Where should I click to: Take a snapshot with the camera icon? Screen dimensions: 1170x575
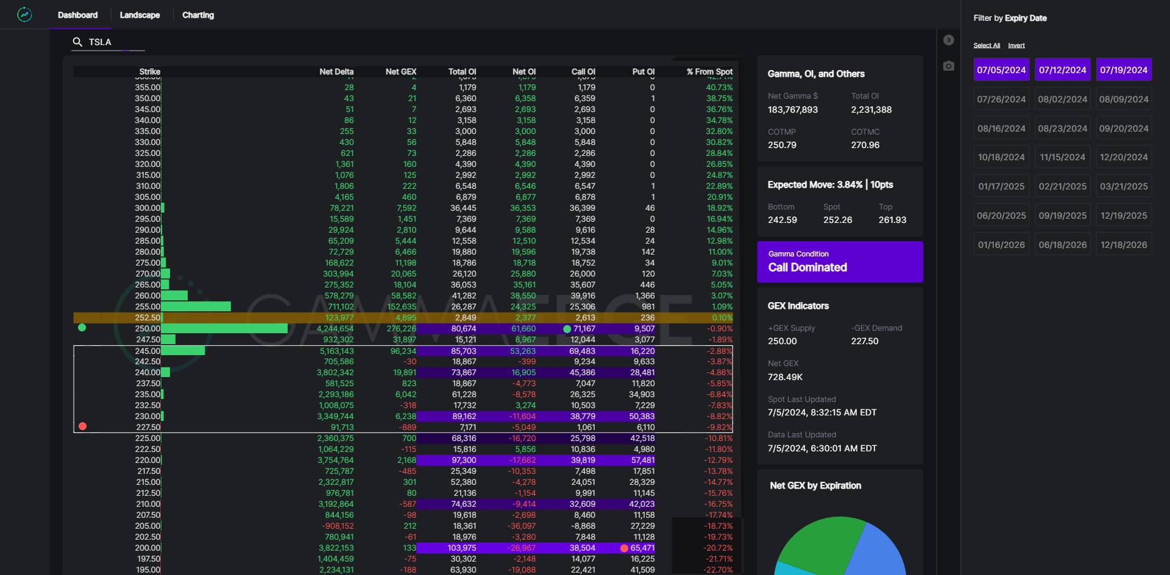[948, 66]
